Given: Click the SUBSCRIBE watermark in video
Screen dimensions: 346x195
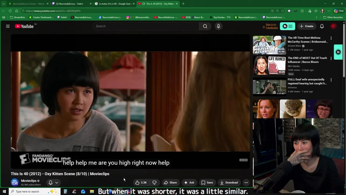Looking at the screenshot, I should (243, 160).
